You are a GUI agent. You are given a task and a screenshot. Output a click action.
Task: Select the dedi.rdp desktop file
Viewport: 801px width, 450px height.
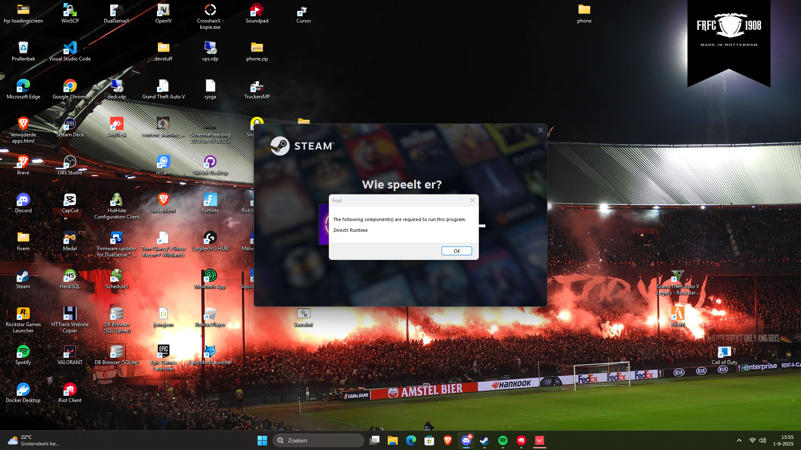[117, 90]
